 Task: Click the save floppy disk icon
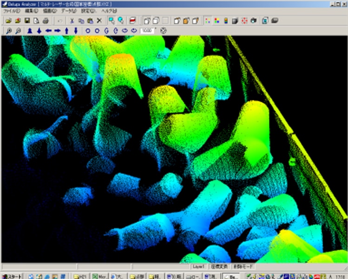[x=27, y=21]
